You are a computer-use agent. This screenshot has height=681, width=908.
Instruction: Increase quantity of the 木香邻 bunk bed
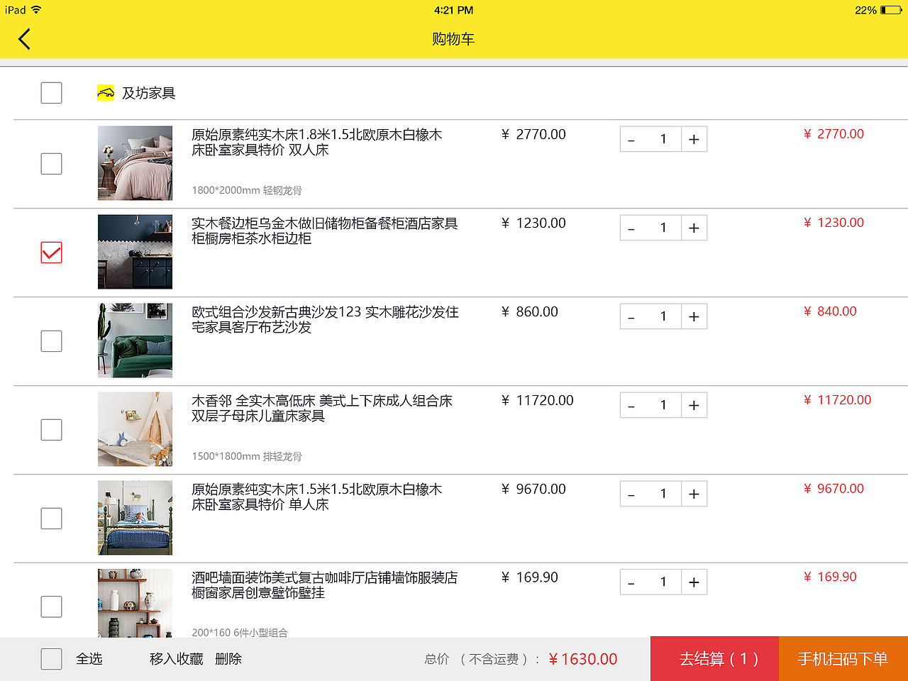pos(694,405)
